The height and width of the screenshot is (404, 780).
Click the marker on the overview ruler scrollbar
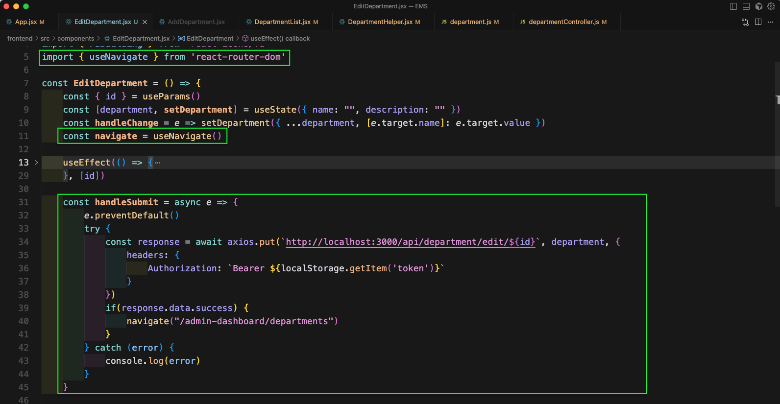pos(778,100)
